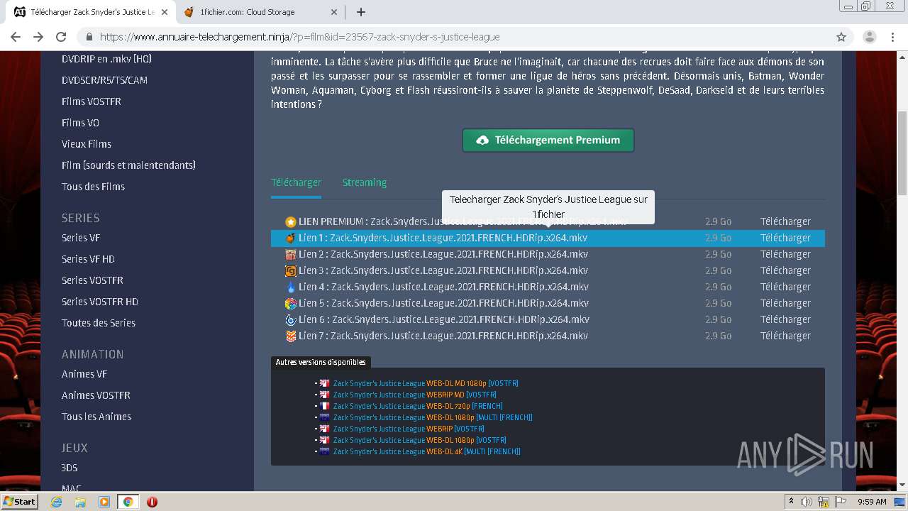Viewport: 908px width, 511px height.
Task: Open Tous des Films category
Action: click(93, 187)
